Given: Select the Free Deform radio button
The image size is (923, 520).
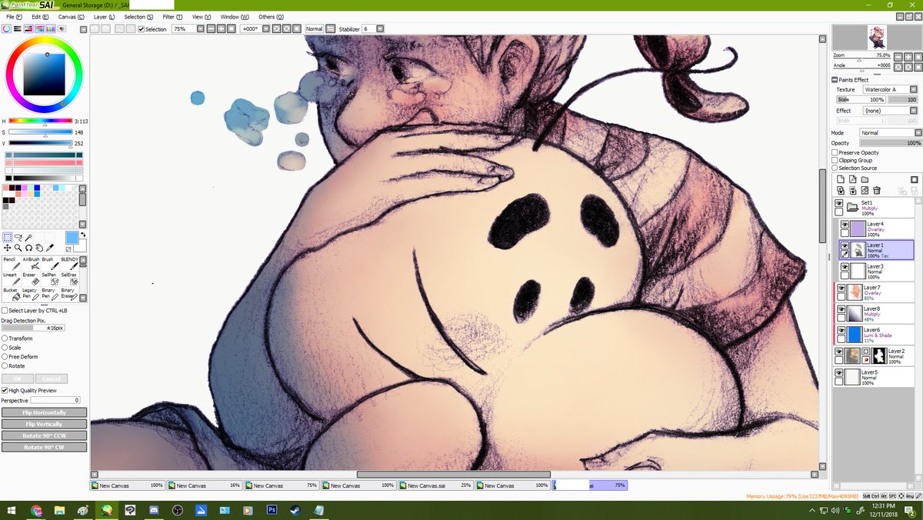Looking at the screenshot, I should 5,357.
